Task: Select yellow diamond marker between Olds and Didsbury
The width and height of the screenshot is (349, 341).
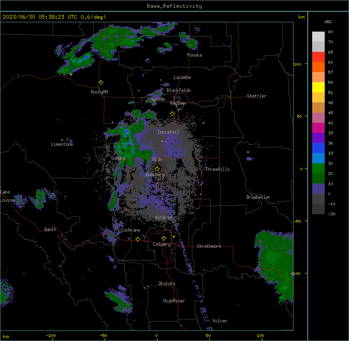Action: [157, 168]
